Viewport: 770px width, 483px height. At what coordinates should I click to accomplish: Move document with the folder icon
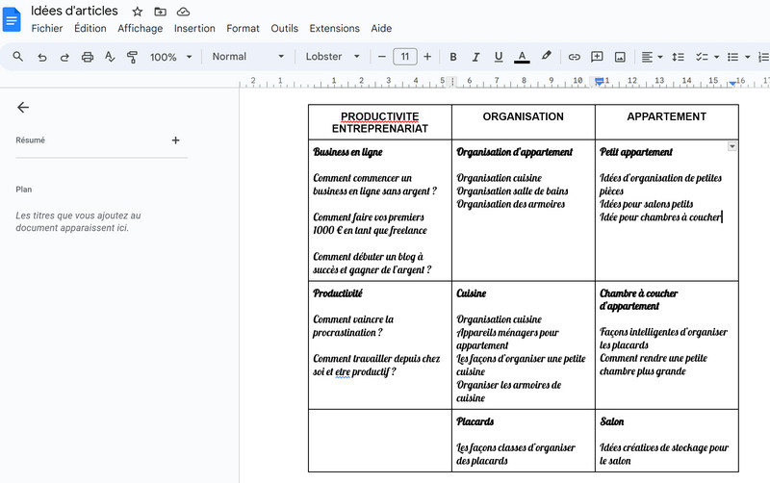click(x=160, y=12)
